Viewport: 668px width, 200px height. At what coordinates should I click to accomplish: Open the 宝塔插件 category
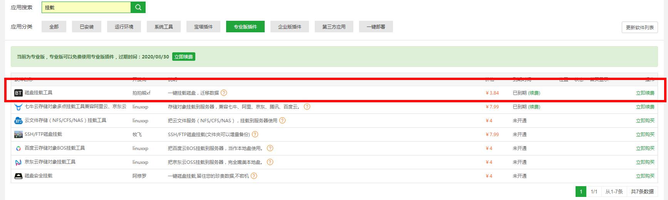(203, 27)
